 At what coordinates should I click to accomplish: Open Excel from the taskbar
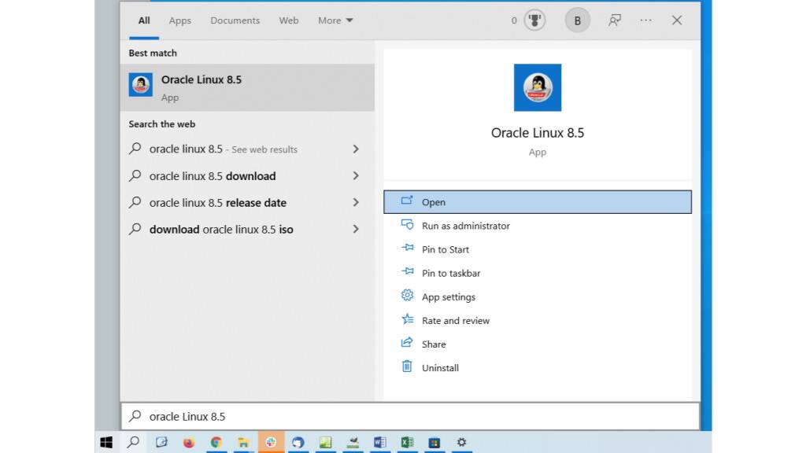[407, 442]
